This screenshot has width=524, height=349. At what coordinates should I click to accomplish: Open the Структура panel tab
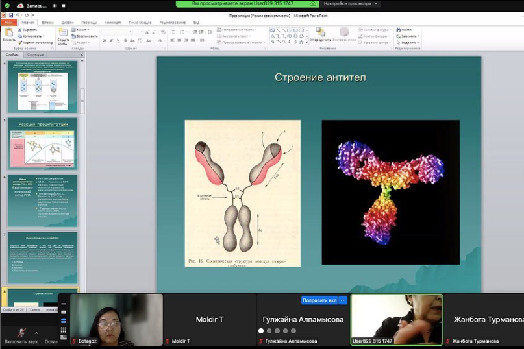click(36, 54)
